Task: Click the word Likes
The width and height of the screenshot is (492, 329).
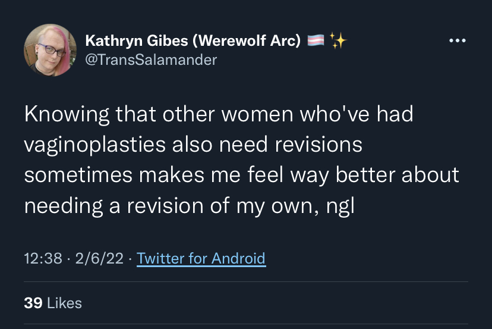Action: (x=64, y=303)
